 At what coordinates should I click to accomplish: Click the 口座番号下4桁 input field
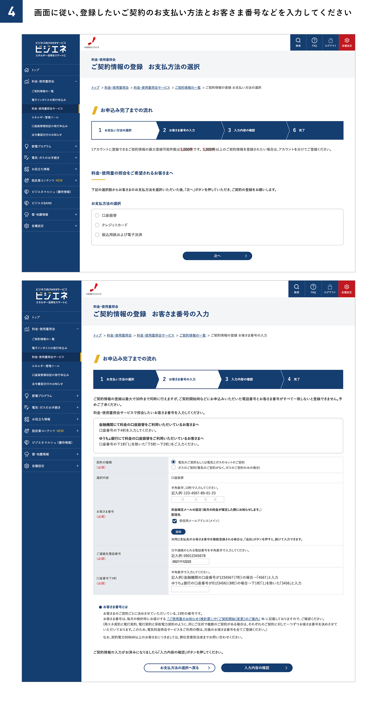(190, 589)
